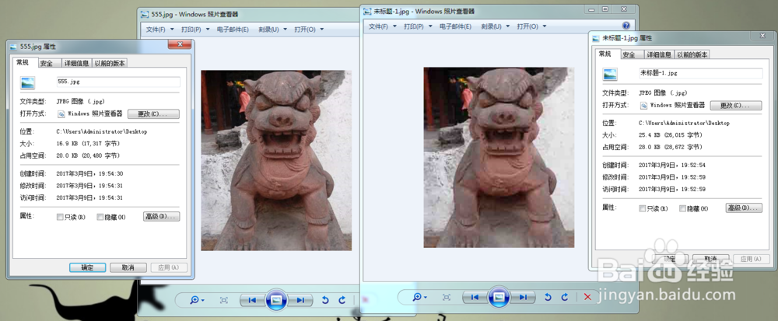
Task: Click help icon in 未标题-1.jpg viewer
Action: (626, 26)
